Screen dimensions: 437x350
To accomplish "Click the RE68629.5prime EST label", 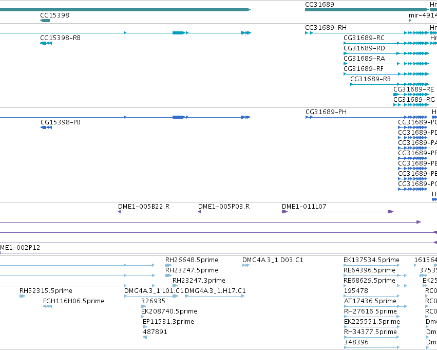I will pos(370,281).
